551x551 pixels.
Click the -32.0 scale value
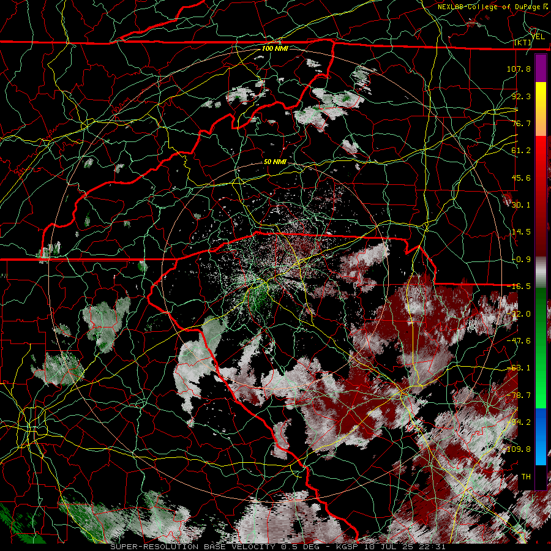coord(519,314)
